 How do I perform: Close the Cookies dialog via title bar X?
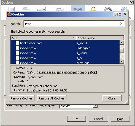[125, 14]
